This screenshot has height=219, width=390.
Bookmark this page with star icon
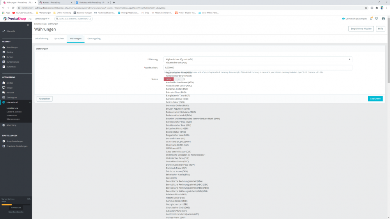[366, 8]
